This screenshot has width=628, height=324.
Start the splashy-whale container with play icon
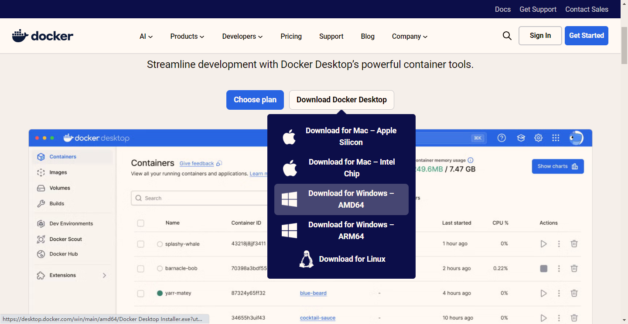click(543, 244)
